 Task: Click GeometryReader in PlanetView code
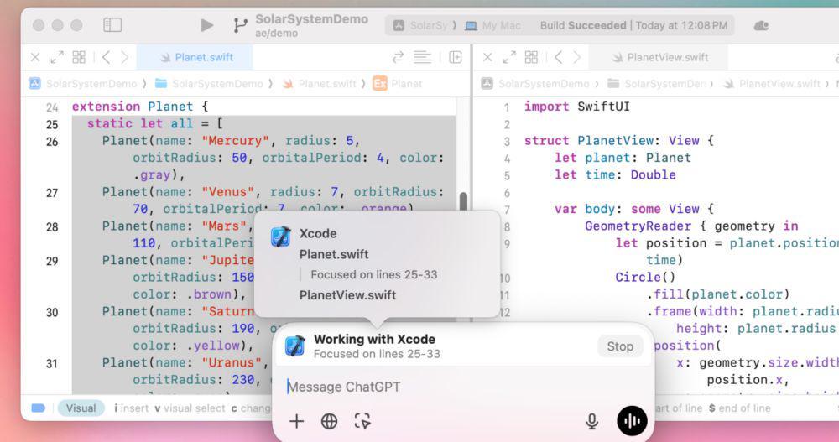[638, 226]
